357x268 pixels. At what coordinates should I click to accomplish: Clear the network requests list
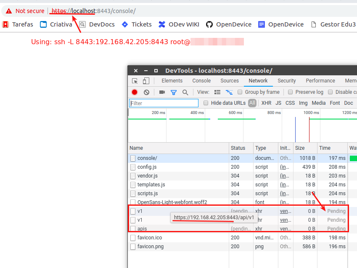146,92
